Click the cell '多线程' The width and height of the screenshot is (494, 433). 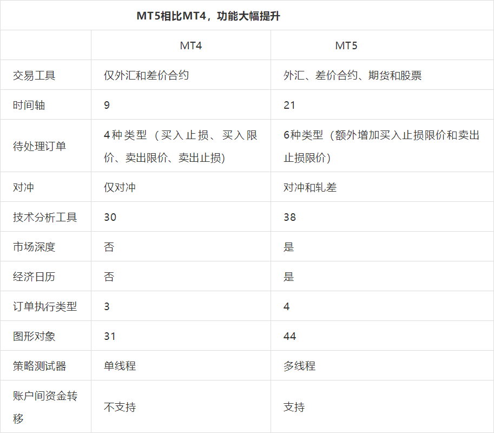click(x=299, y=366)
